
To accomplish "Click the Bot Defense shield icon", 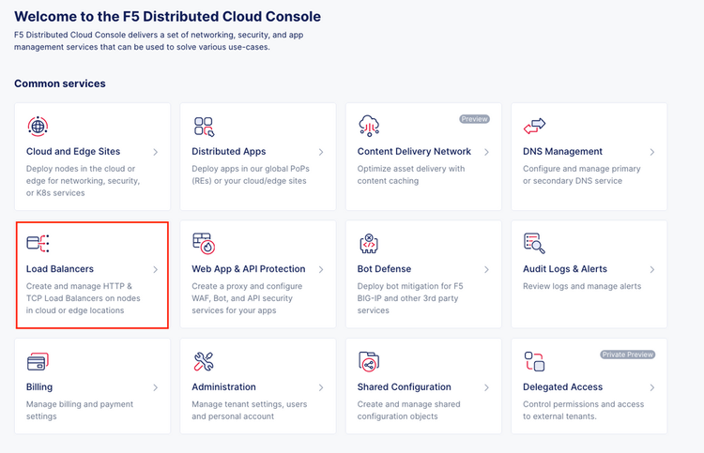I will tap(369, 244).
